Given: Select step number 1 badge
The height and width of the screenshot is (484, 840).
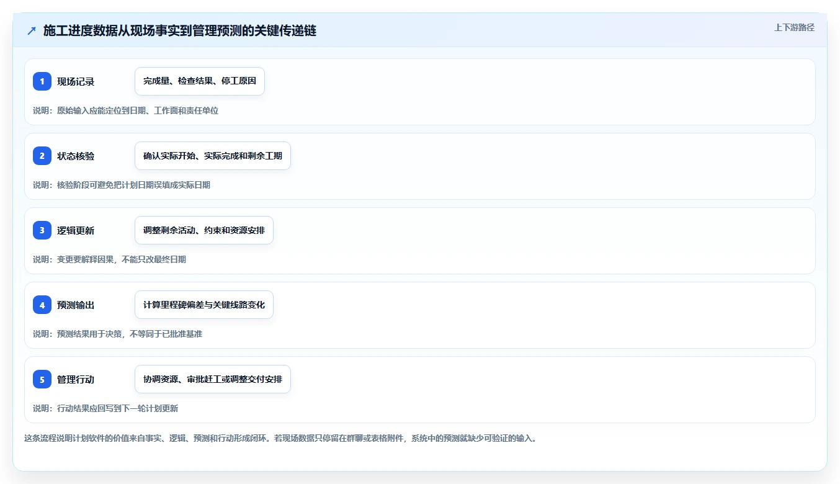Looking at the screenshot, I should pyautogui.click(x=42, y=81).
